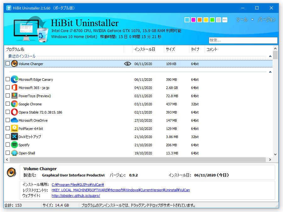Select the DivX setup checkbox
This screenshot has width=283, height=212.
click(x=8, y=137)
